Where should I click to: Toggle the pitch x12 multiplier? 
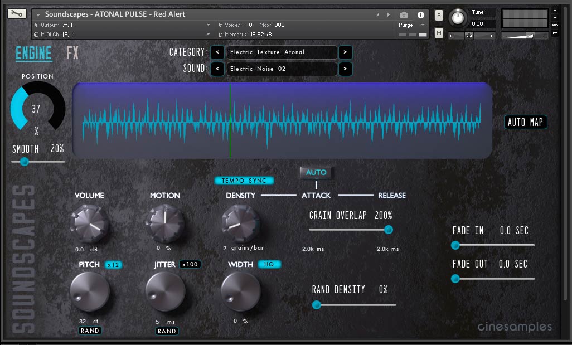click(x=113, y=264)
